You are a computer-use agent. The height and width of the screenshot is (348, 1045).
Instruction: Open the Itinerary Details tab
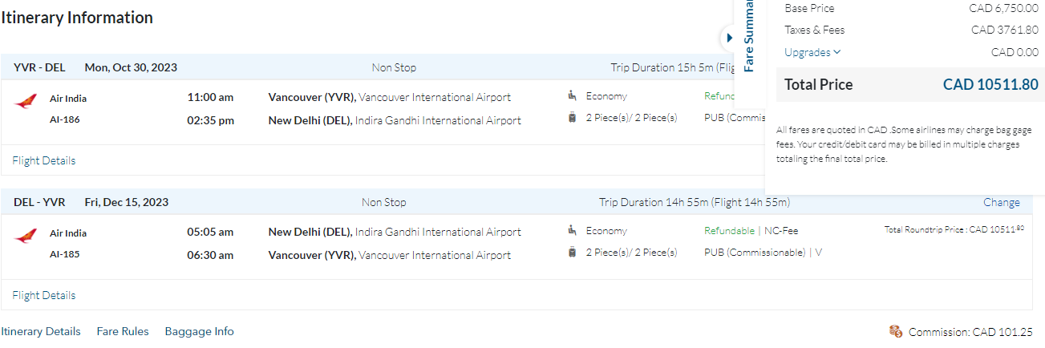click(41, 331)
